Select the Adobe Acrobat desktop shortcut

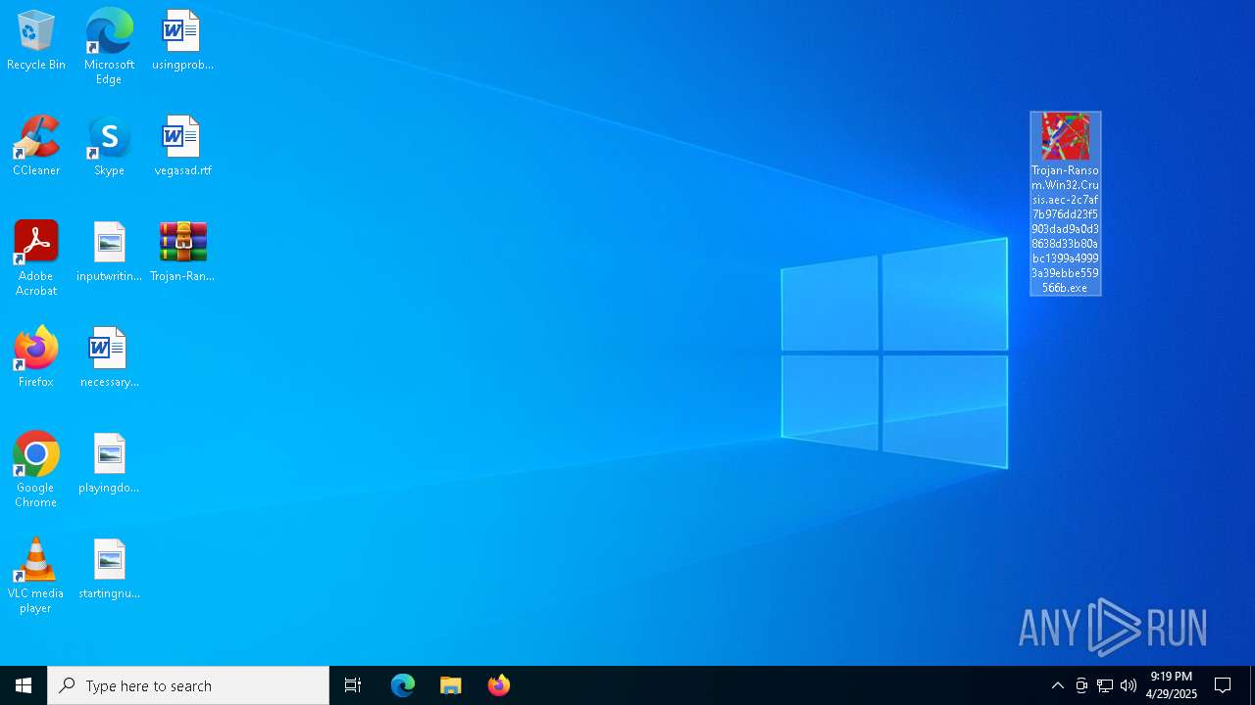pyautogui.click(x=36, y=258)
